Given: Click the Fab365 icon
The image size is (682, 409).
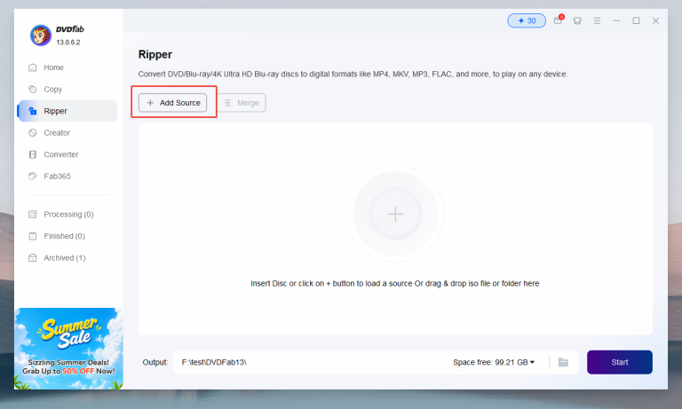Looking at the screenshot, I should tap(33, 176).
